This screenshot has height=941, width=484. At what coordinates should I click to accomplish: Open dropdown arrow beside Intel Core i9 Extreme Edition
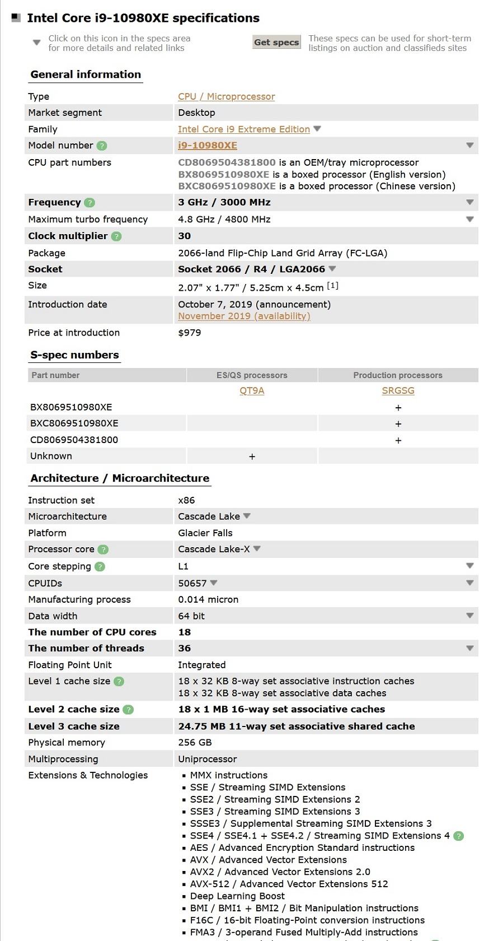coord(317,129)
